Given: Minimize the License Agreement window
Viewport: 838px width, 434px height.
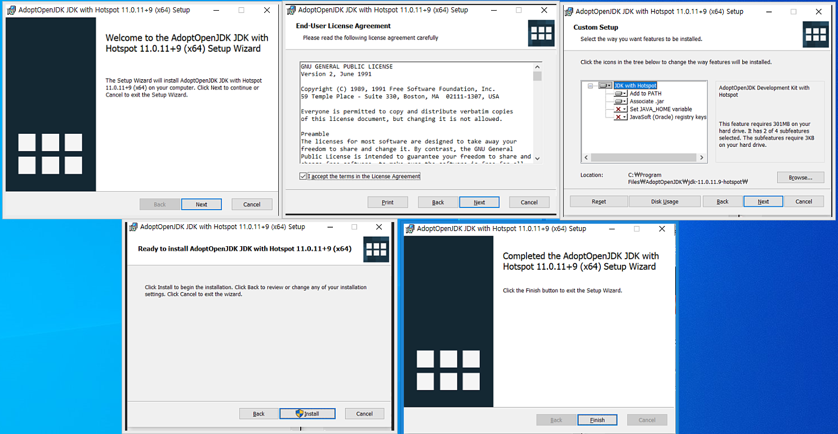Looking at the screenshot, I should pos(493,10).
